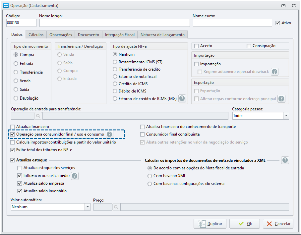The height and width of the screenshot is (235, 301).
Task: Uncheck Influencia no custo médio
Action: pos(20,175)
